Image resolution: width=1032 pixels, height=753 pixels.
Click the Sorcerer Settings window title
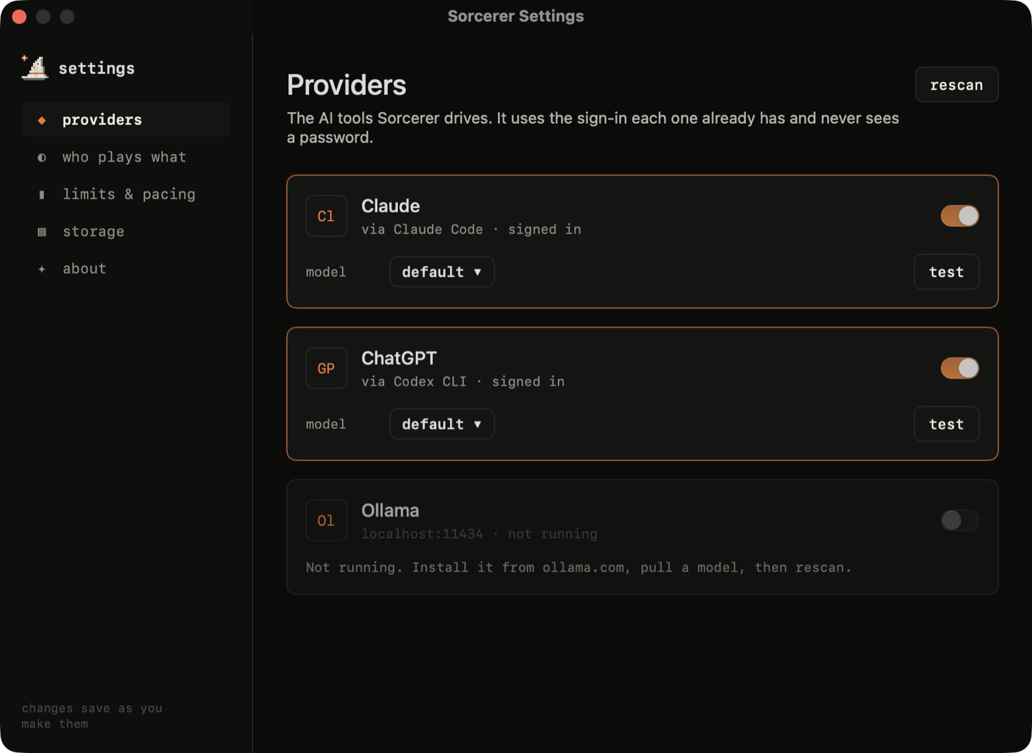pos(516,16)
